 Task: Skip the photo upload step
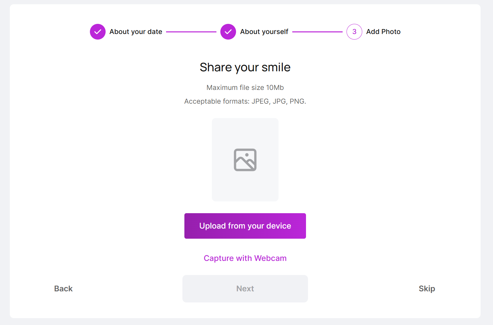pos(427,289)
